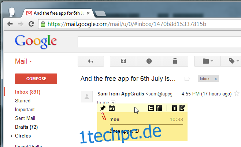This screenshot has height=147, width=241.
Task: Show details arrow next to 'to me'
Action: click(113, 102)
